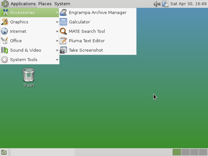This screenshot has width=208, height=156.
Task: Select the Trash icon on desktop
Action: [29, 75]
